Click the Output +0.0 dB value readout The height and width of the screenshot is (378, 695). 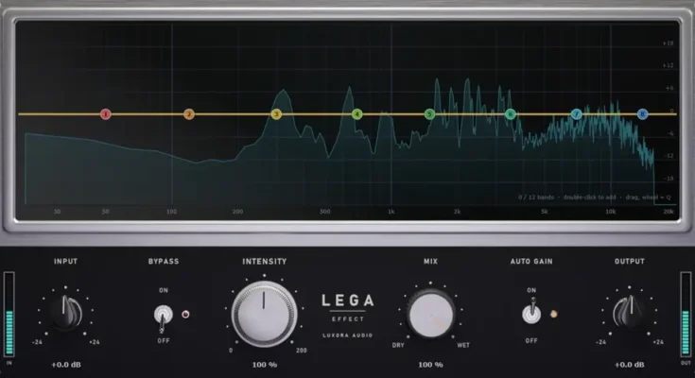coord(630,365)
